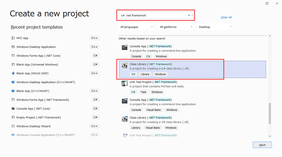Click the Clear all link
282x157 pixels.
[x=226, y=17]
